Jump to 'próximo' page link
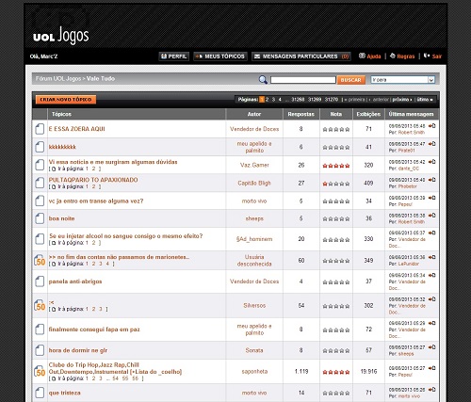The height and width of the screenshot is (402, 471). (402, 100)
